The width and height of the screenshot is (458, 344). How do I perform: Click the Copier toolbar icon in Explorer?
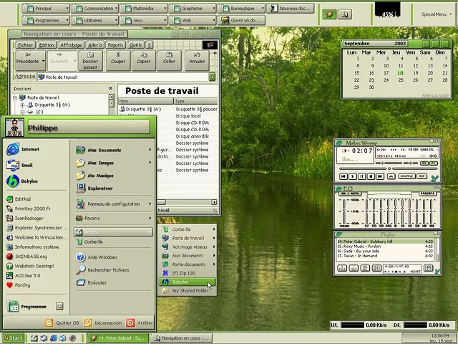[x=144, y=57]
